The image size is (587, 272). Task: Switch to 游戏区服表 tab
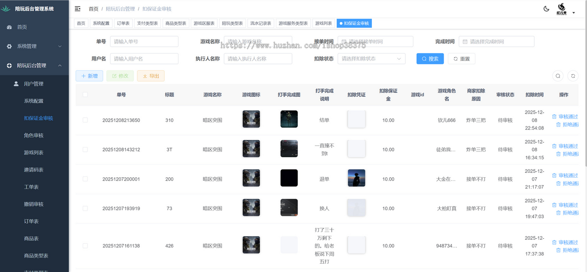click(x=204, y=23)
